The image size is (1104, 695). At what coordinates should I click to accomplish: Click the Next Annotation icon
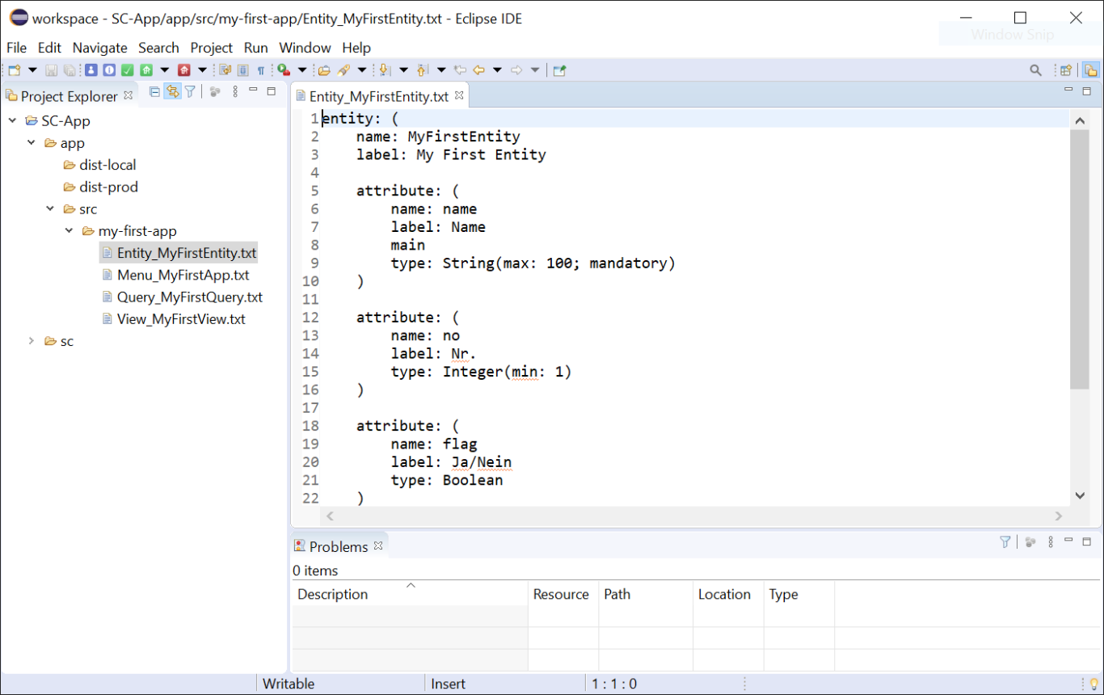pyautogui.click(x=385, y=70)
